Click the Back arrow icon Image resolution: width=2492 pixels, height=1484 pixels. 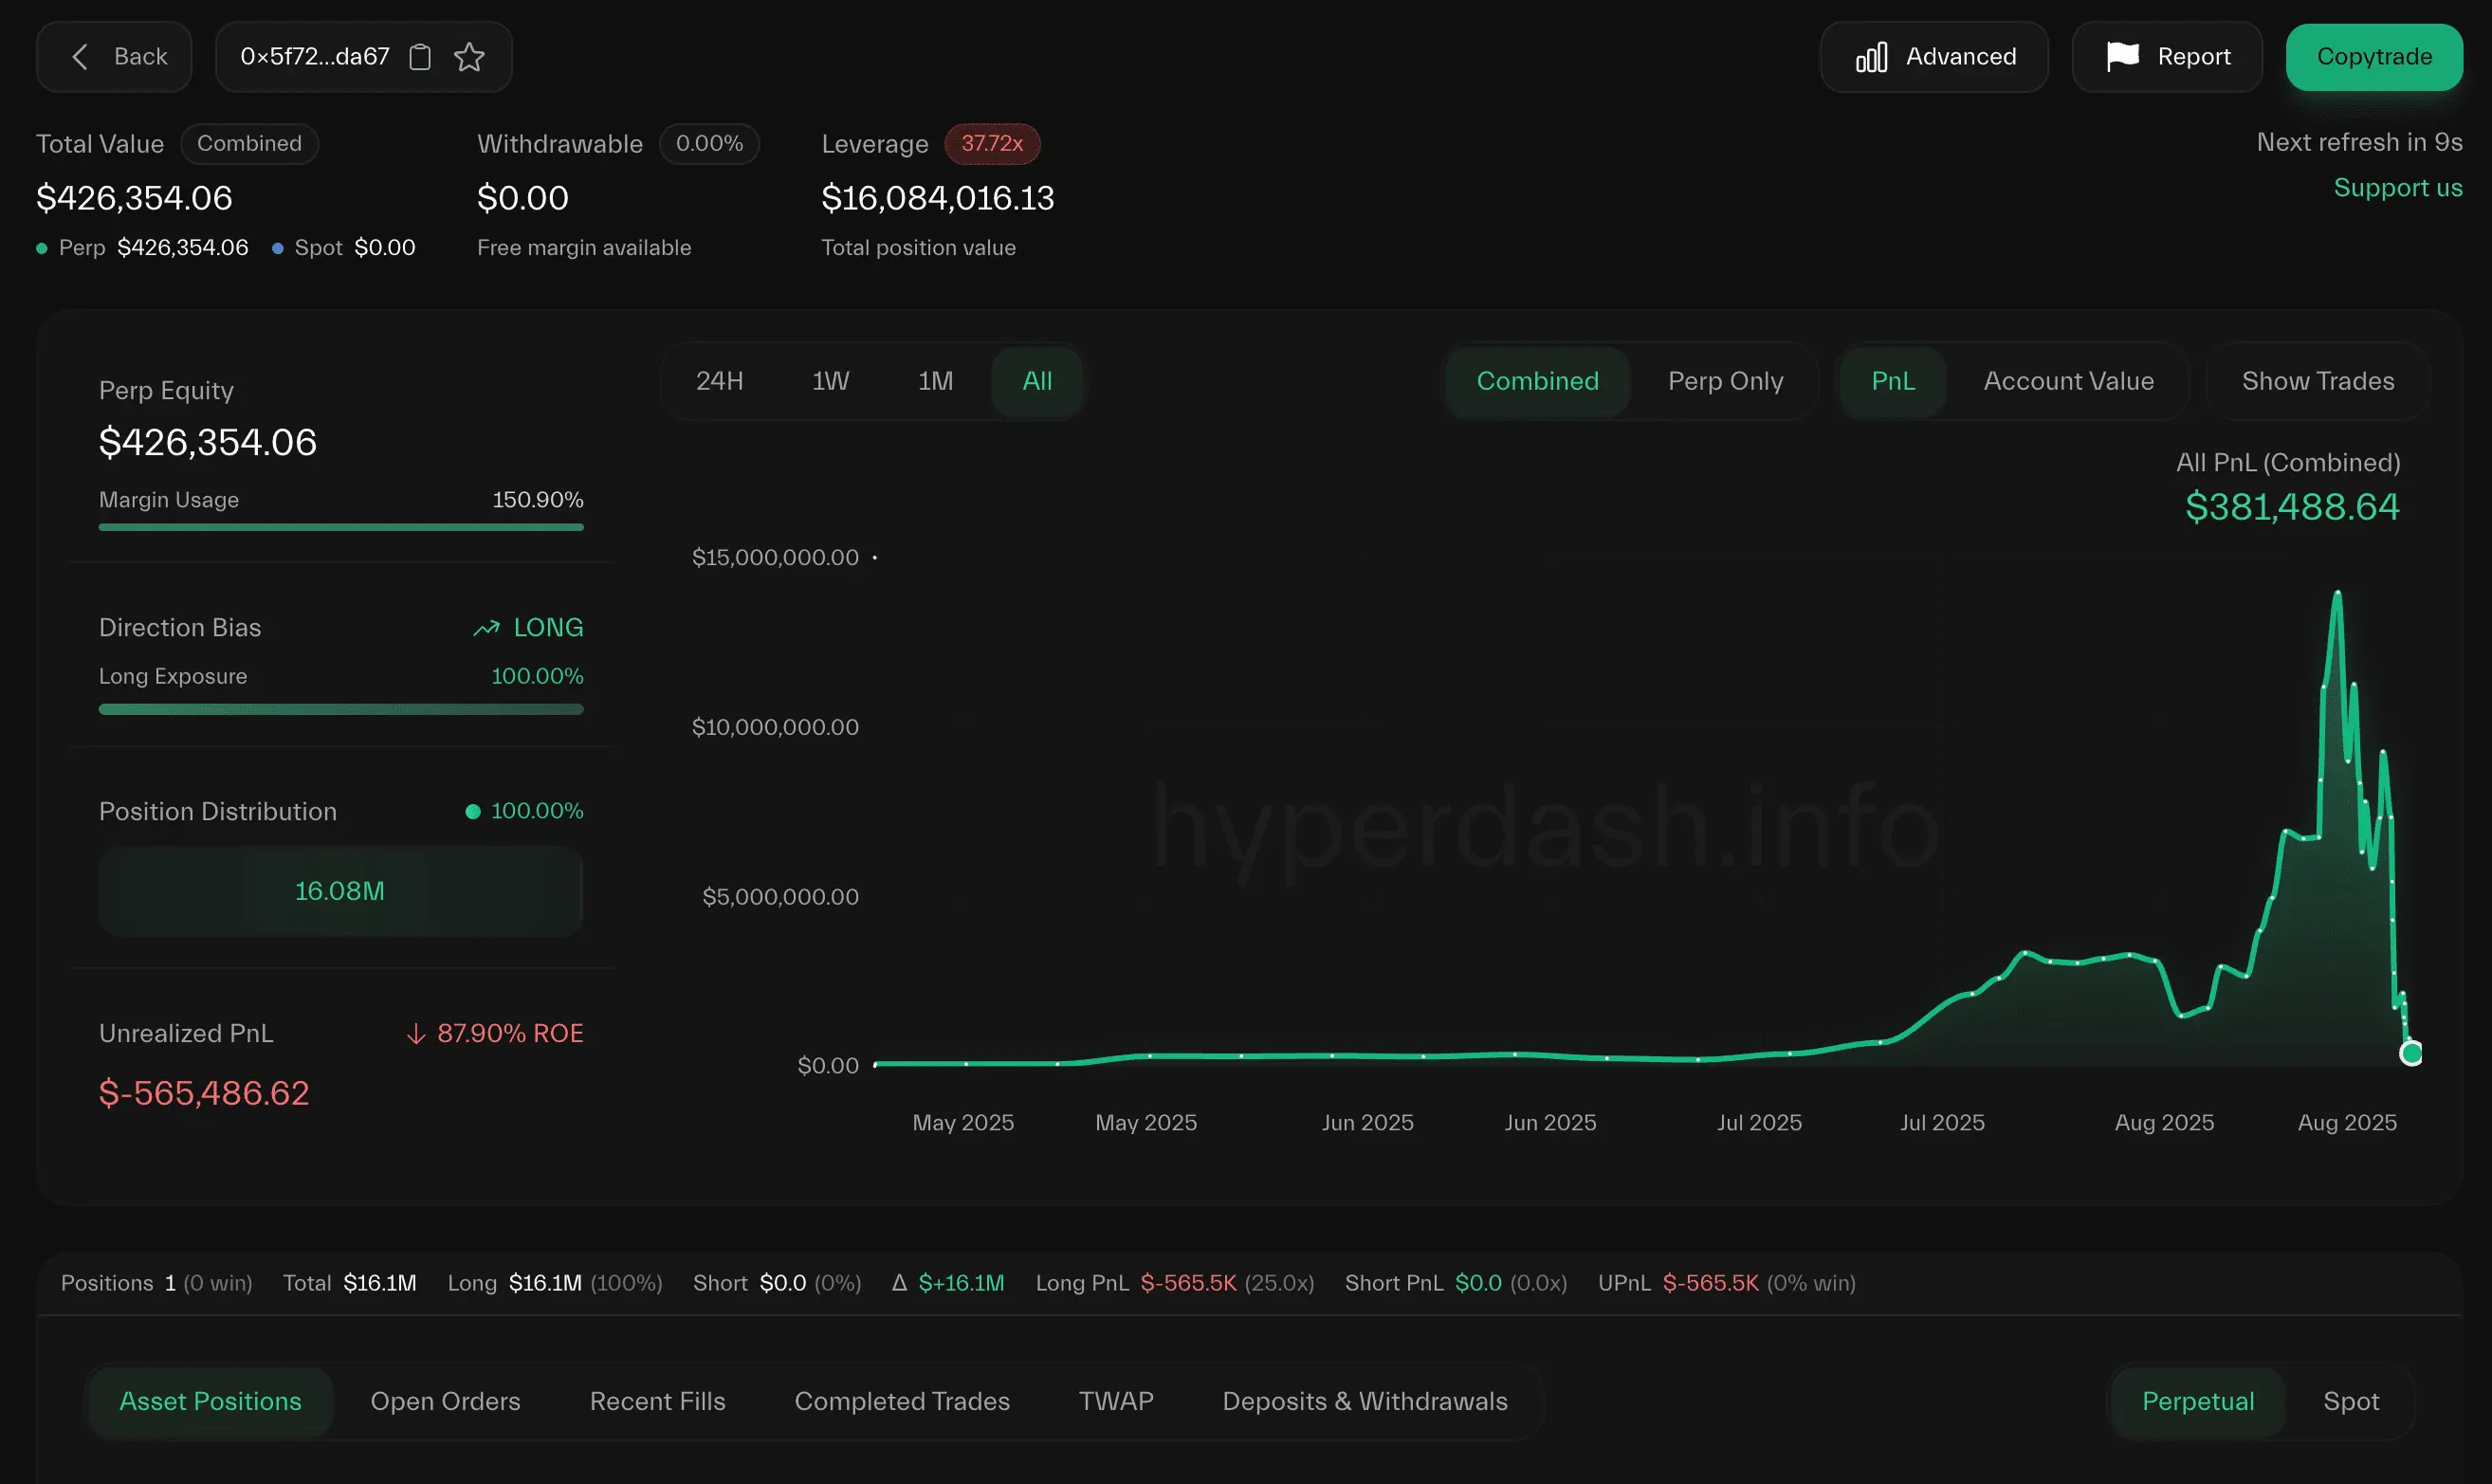[x=80, y=57]
